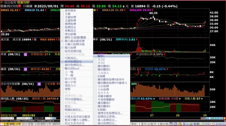Open the 外資 panel purple list icon
Screen dimensions: 226x126
click(x=25, y=55)
